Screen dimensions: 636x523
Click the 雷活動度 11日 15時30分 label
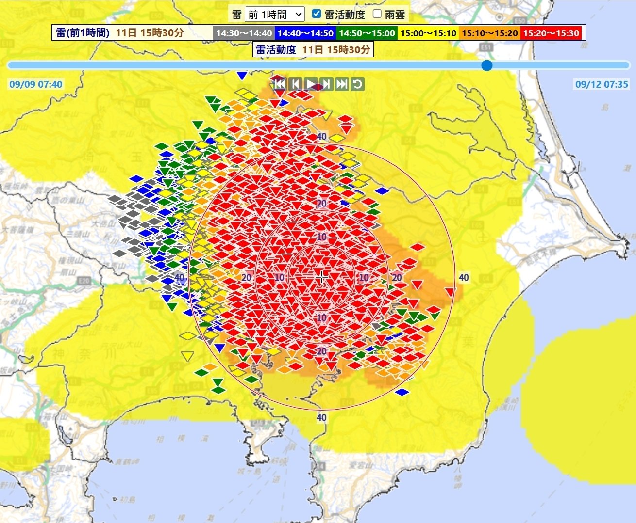pyautogui.click(x=313, y=49)
